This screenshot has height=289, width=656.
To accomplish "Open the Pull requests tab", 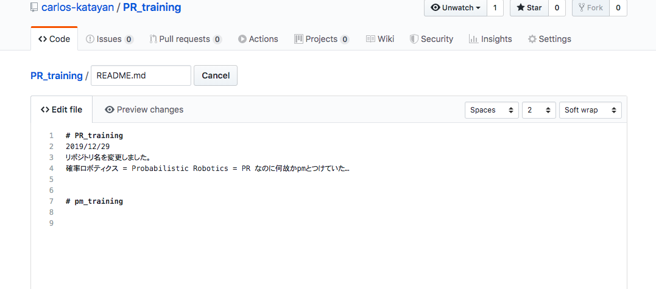I will coord(185,39).
